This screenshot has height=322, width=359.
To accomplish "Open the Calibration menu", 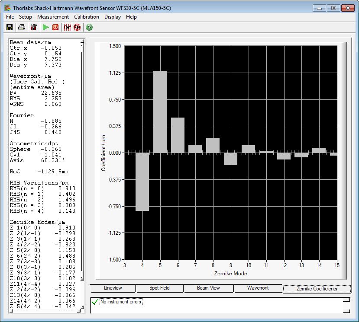I will (x=87, y=17).
